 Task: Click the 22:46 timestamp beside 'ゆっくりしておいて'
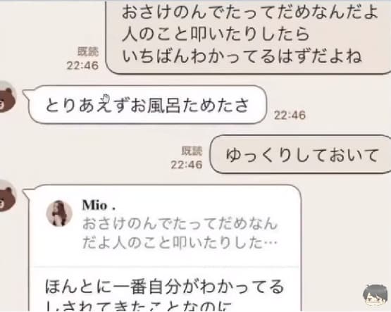pos(186,165)
